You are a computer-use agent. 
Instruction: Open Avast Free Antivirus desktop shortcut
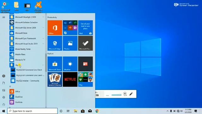pyautogui.click(x=39, y=7)
